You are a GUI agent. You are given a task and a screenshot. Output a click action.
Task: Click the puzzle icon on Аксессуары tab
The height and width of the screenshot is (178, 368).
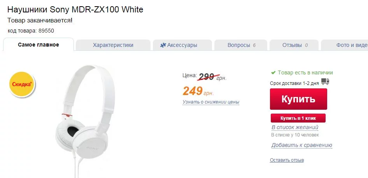click(163, 45)
